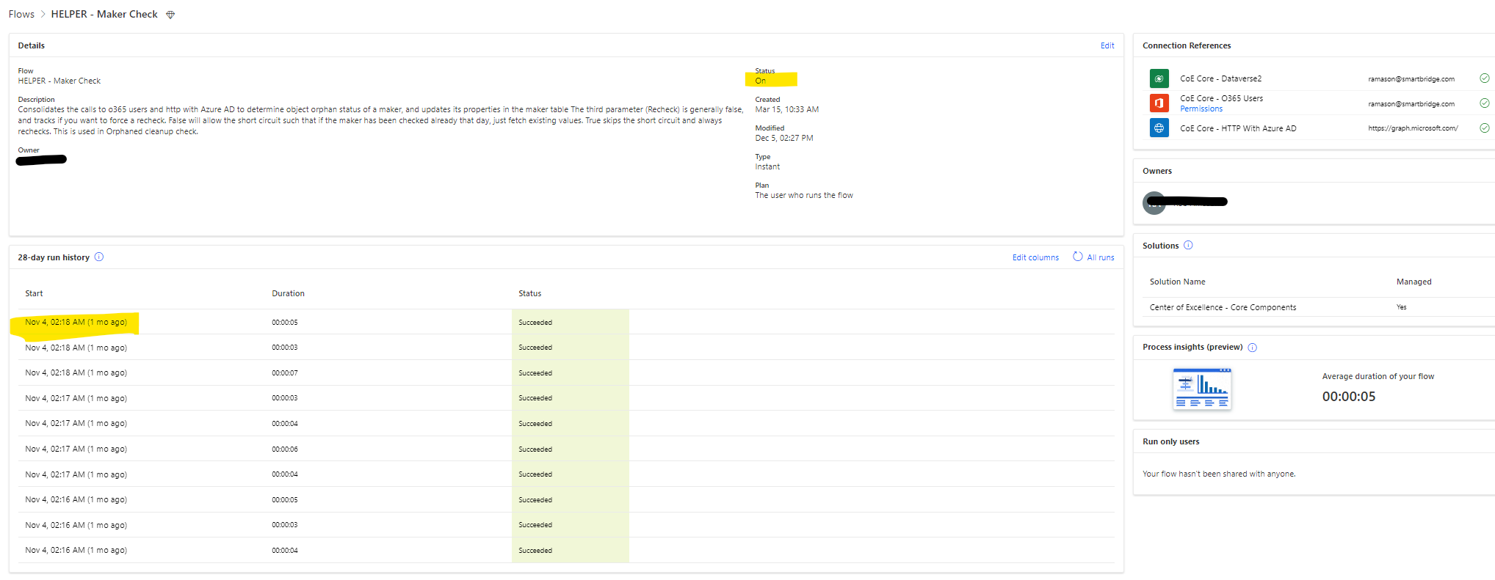Select the Start column header
This screenshot has height=580, width=1495.
[x=34, y=293]
